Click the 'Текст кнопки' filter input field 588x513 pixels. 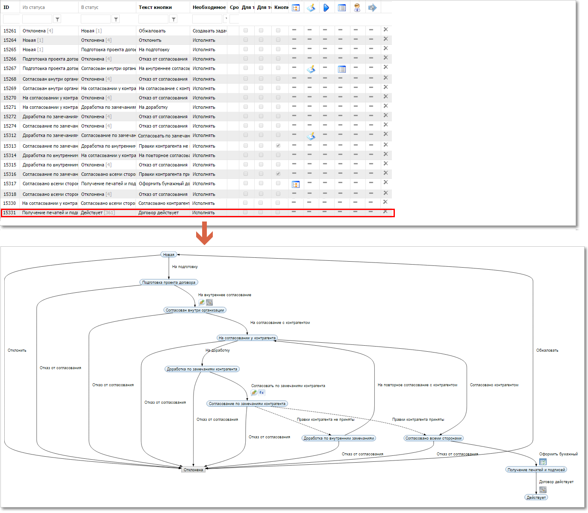coord(153,19)
